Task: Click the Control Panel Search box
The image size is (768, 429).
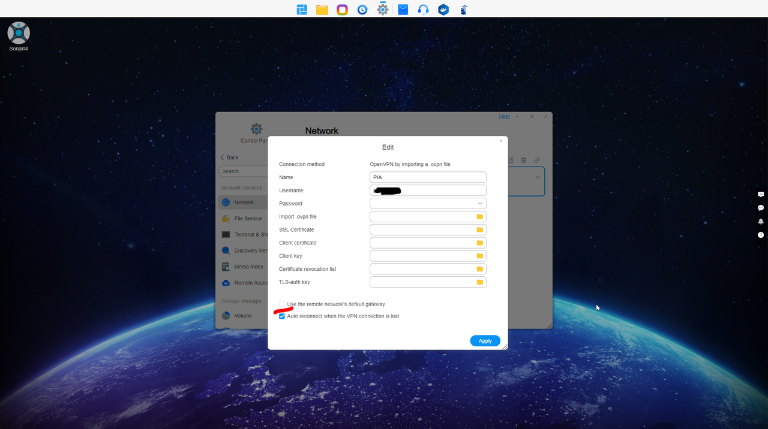Action: tap(243, 171)
